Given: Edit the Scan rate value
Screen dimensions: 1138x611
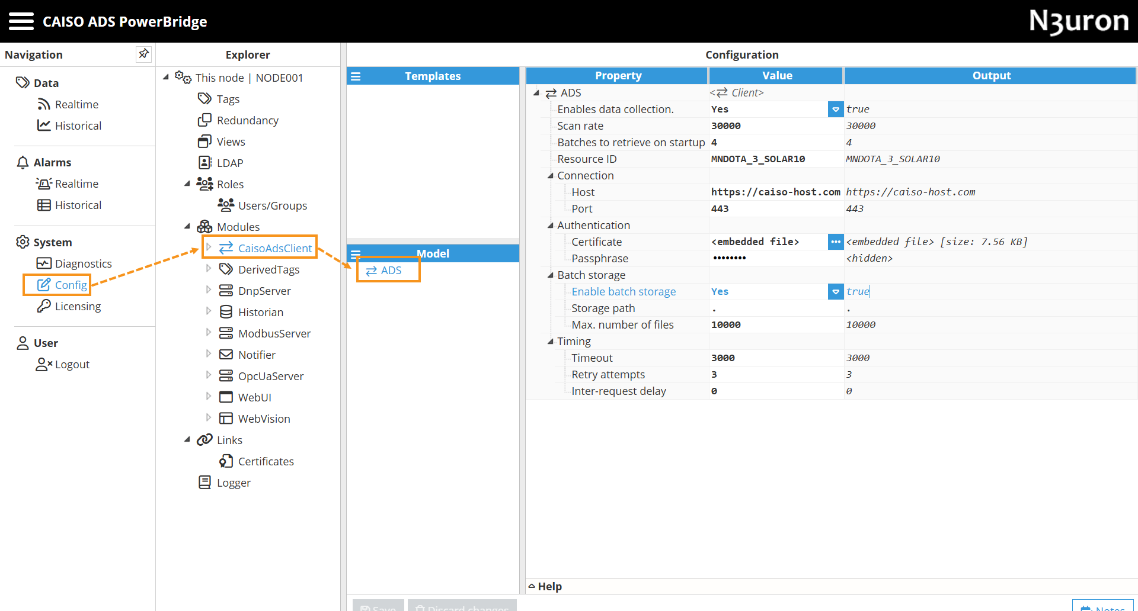Looking at the screenshot, I should (x=776, y=126).
